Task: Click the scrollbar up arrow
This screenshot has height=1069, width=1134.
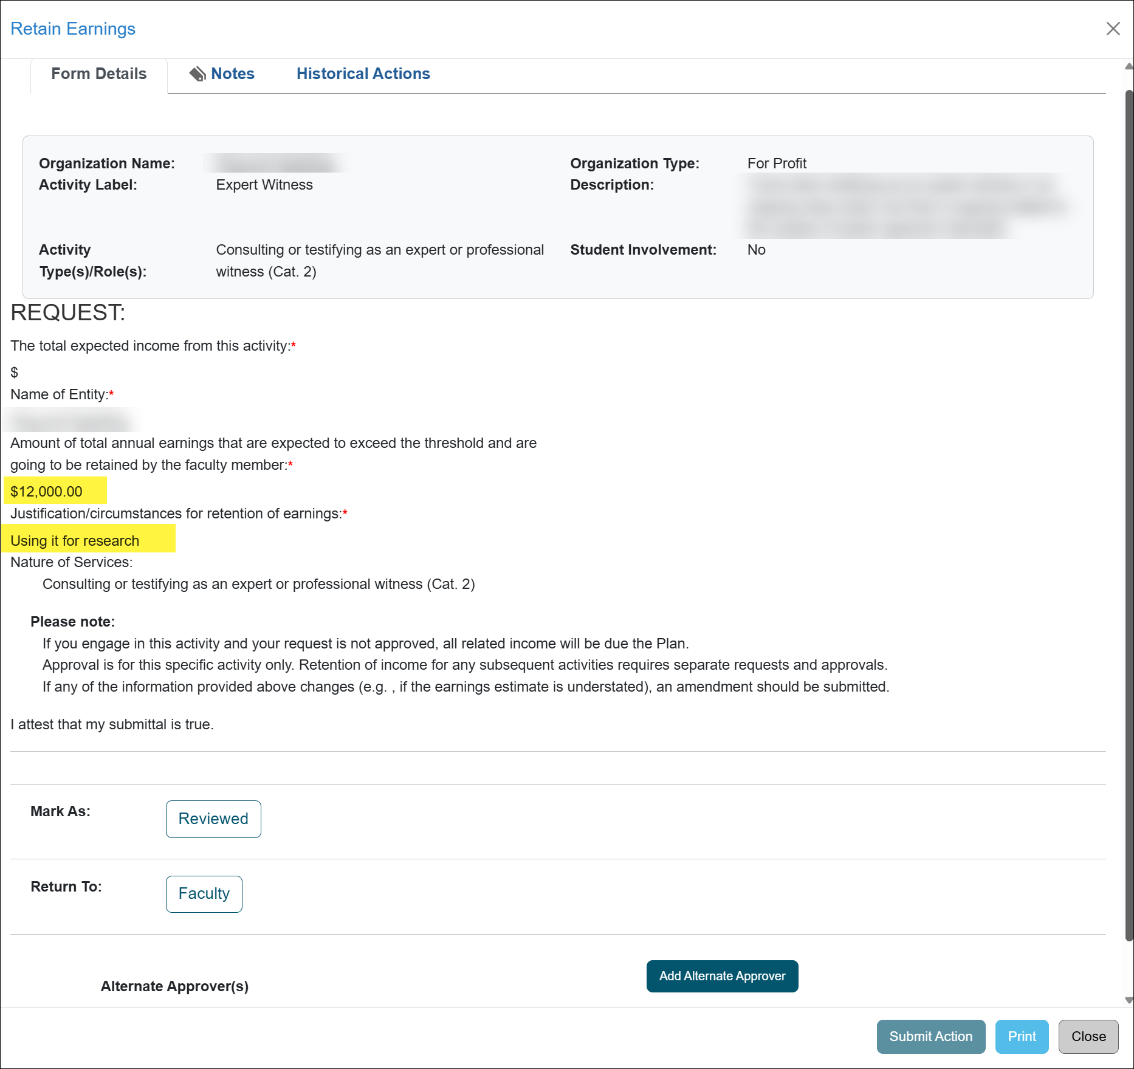Action: [1129, 66]
